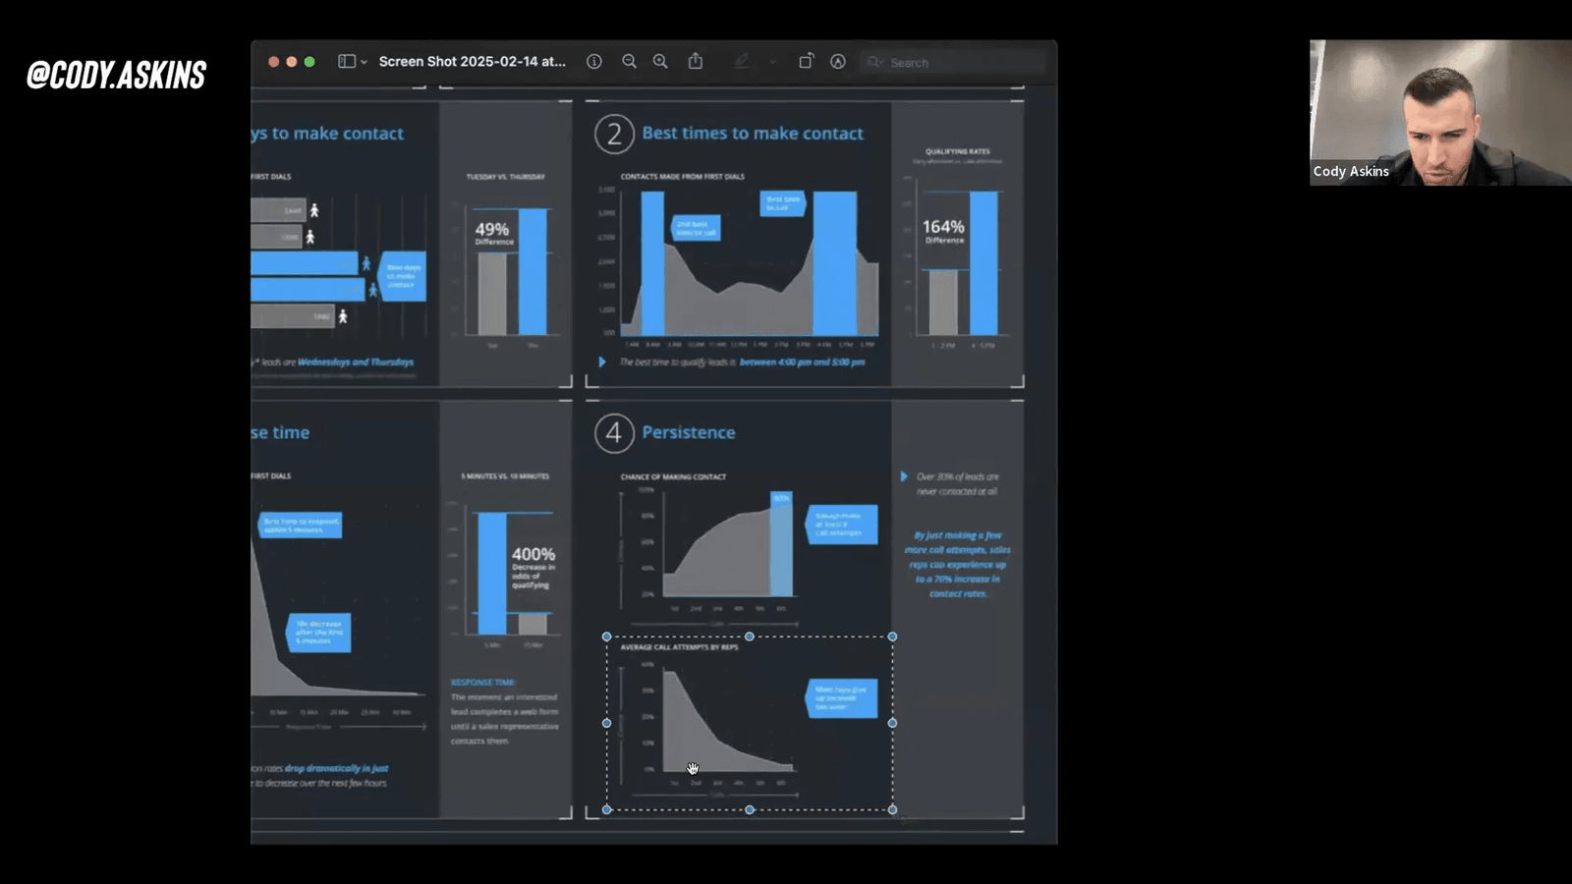Click the magnifier icon in the Search field

(x=874, y=62)
